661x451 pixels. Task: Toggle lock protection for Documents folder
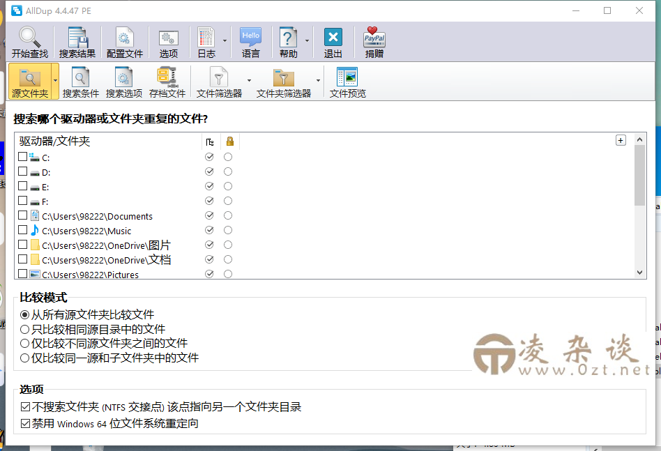228,215
